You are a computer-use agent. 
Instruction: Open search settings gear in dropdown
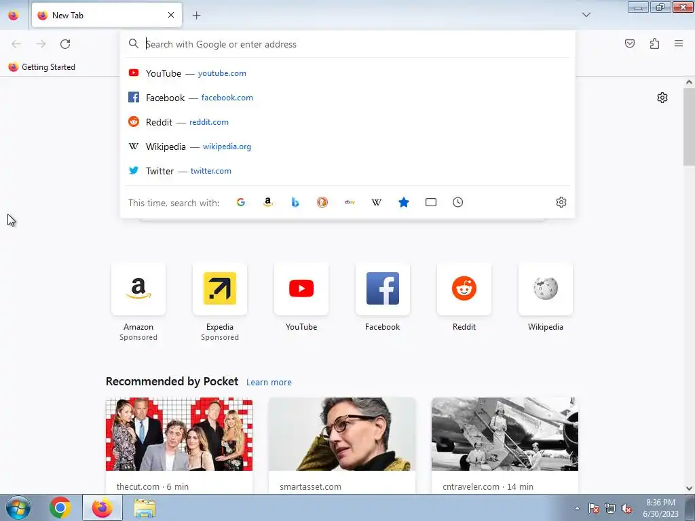(561, 202)
